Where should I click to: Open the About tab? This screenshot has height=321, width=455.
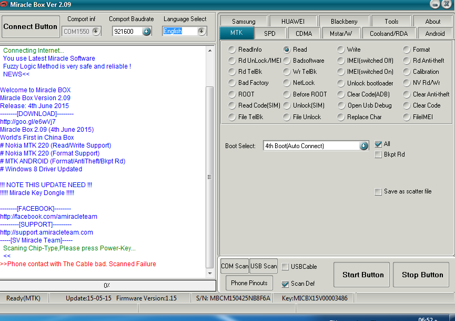[x=433, y=22]
